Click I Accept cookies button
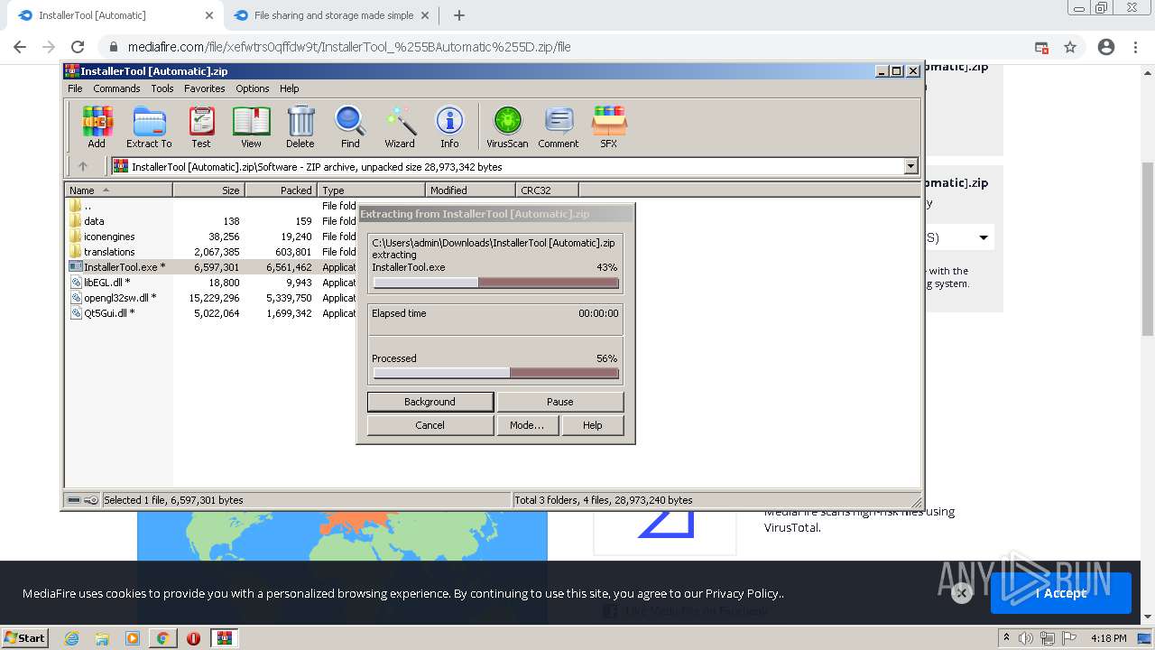Image resolution: width=1155 pixels, height=650 pixels. coord(1061,593)
